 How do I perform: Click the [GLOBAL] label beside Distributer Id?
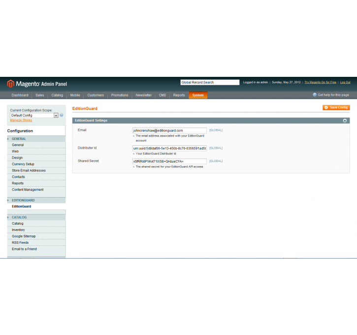[216, 148]
